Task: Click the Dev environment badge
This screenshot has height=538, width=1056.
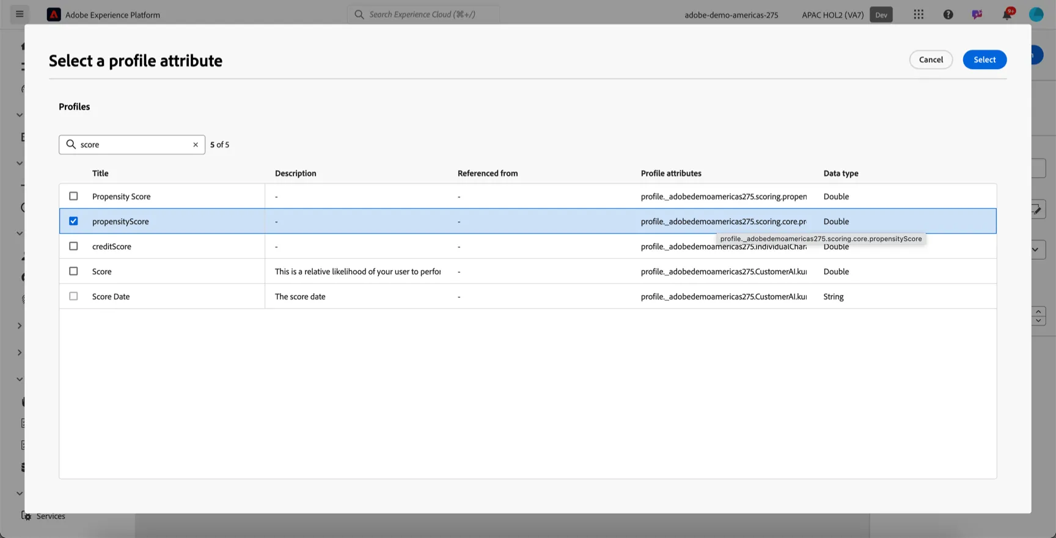Action: click(881, 15)
